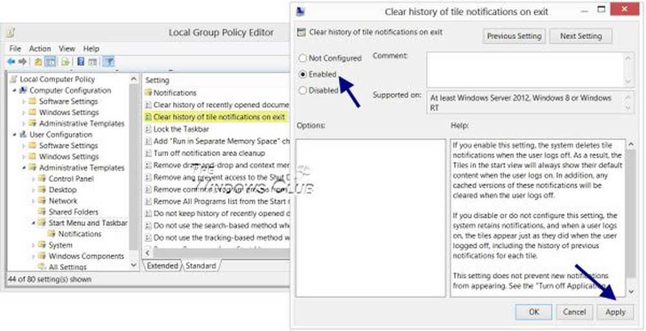Click the Control Panel folder icon
This screenshot has height=331, width=646.
tap(41, 179)
